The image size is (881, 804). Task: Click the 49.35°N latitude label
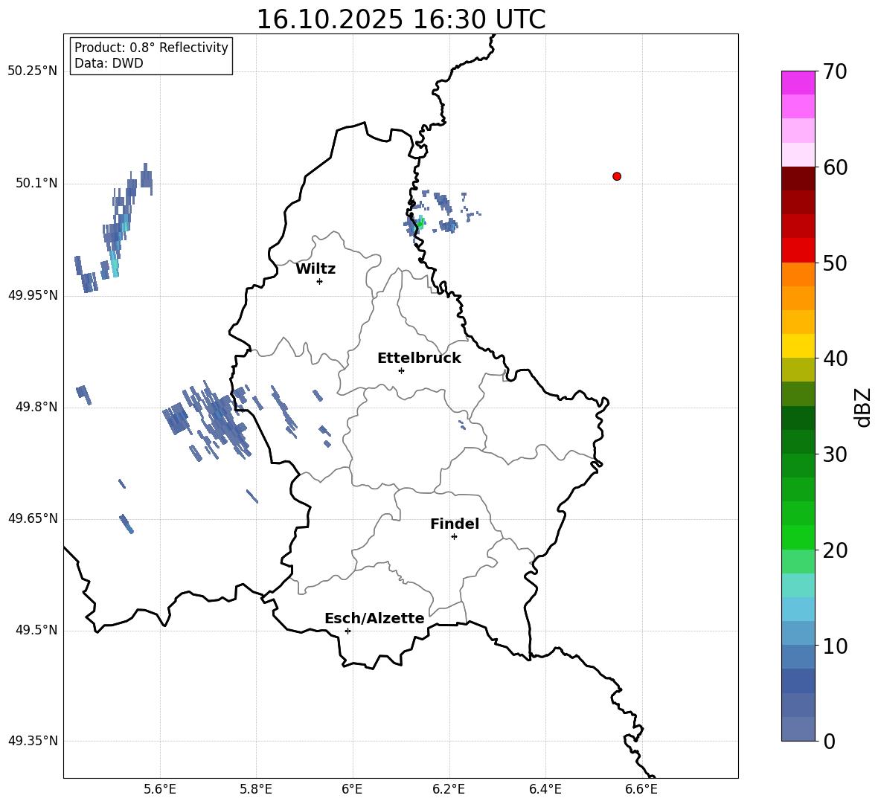click(x=33, y=741)
